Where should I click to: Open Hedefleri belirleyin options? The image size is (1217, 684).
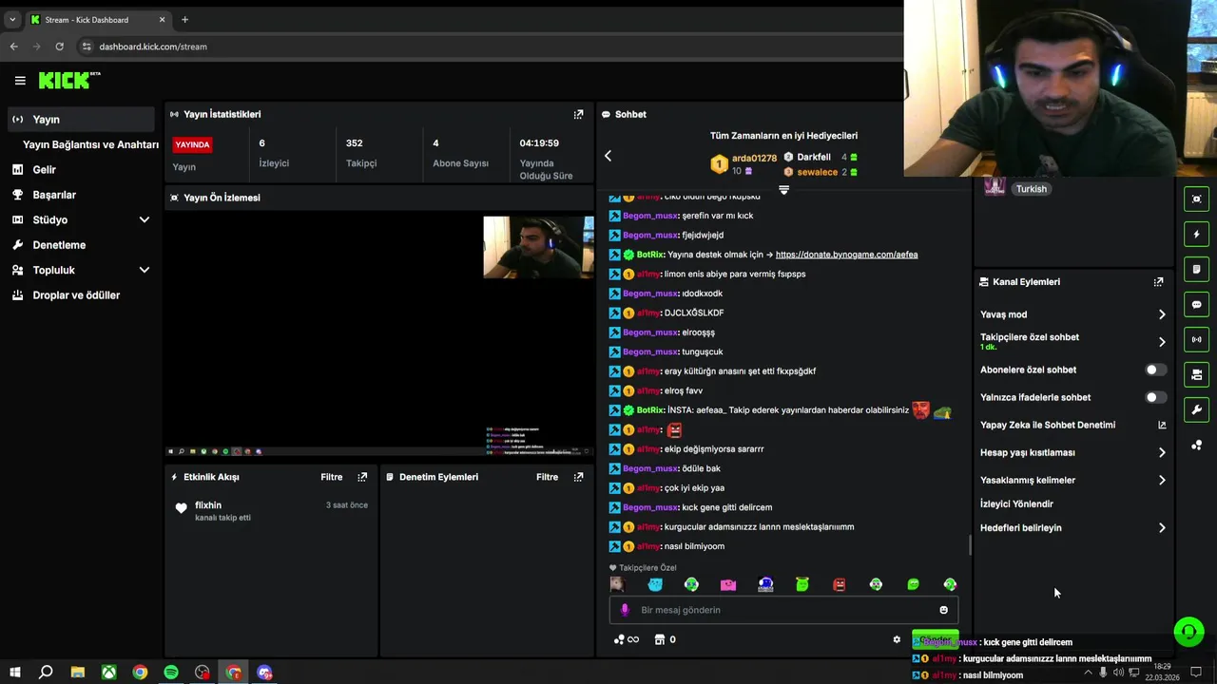(x=1072, y=527)
